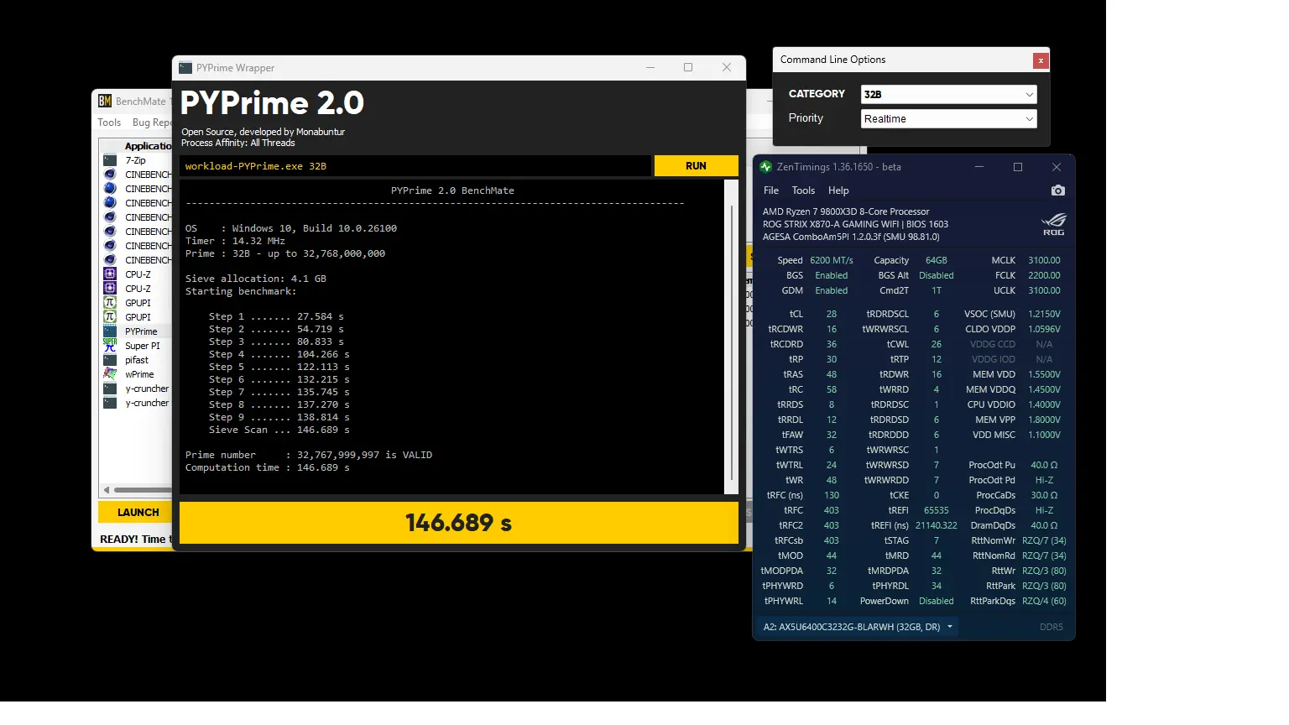The image size is (1289, 725).
Task: Expand the A2 memory module selector in ZenTimings
Action: click(858, 627)
